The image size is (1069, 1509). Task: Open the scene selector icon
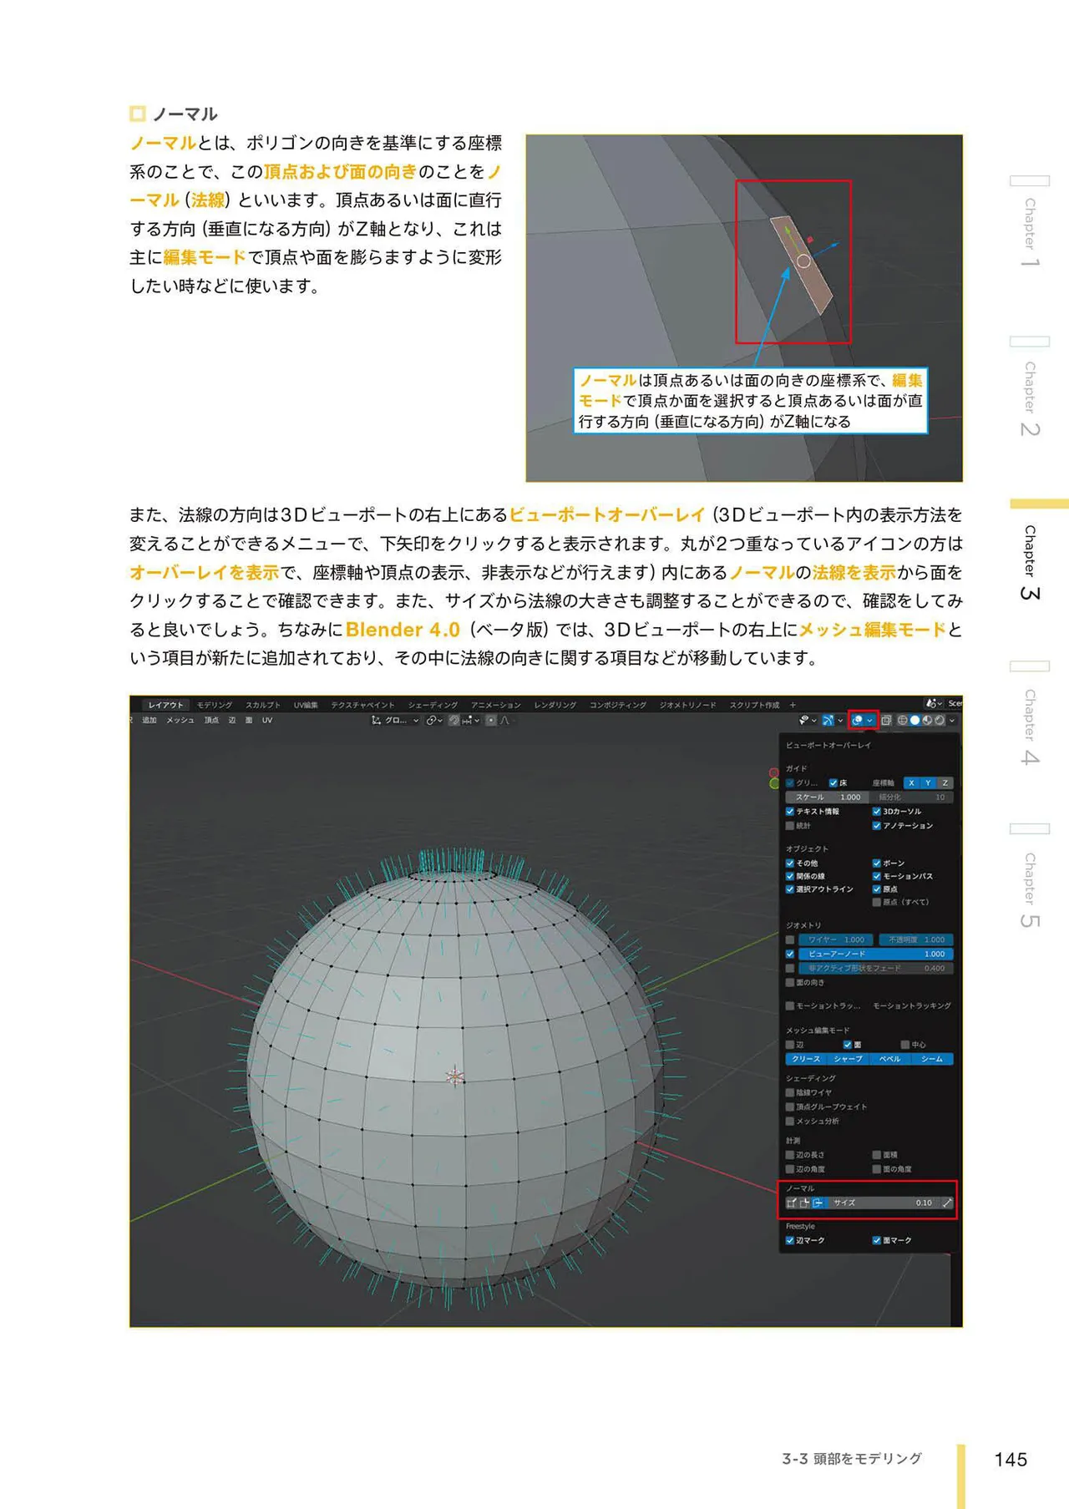(x=935, y=704)
